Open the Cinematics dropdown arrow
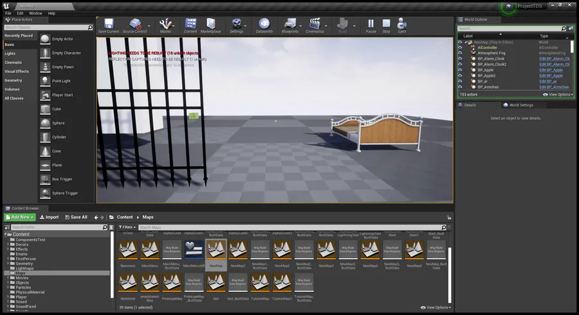 point(326,26)
